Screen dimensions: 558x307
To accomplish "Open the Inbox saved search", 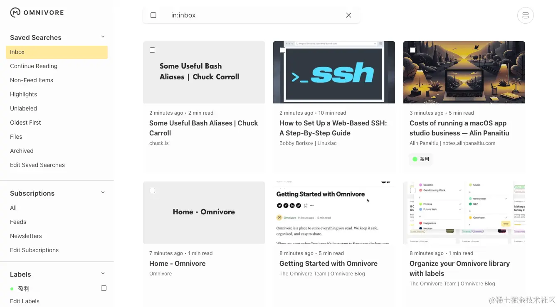I will [x=57, y=52].
